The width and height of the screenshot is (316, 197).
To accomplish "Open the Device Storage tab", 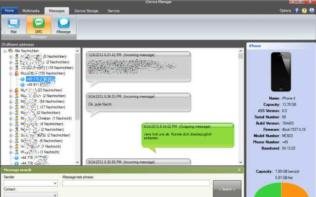I will (86, 11).
